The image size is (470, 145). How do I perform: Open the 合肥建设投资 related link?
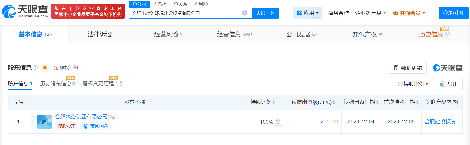[440, 121]
